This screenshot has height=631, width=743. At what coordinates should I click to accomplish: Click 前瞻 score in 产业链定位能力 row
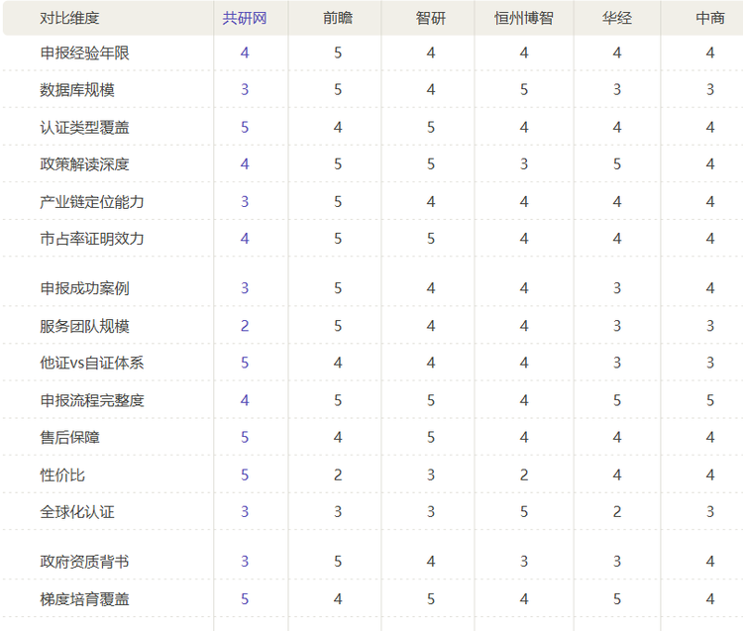tap(338, 202)
